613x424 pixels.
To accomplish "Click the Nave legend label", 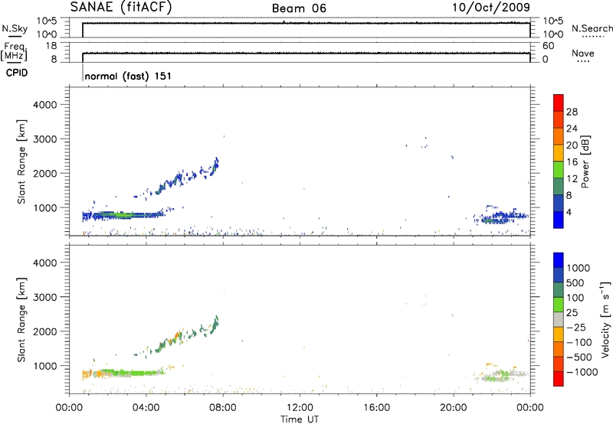I will (x=583, y=54).
